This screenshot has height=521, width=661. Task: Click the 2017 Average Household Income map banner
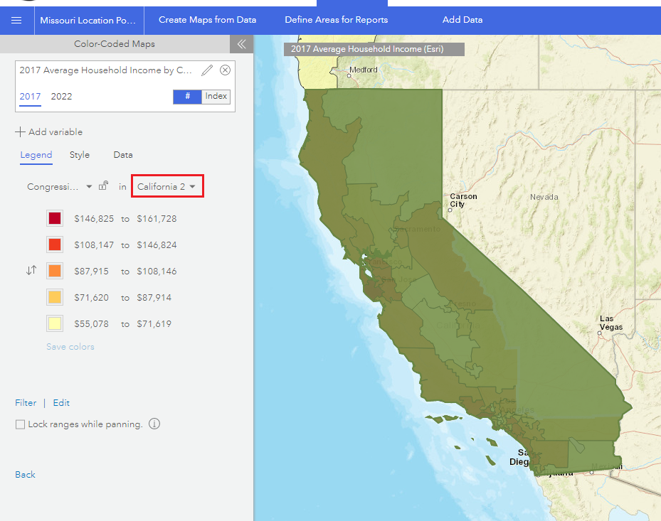(x=375, y=50)
